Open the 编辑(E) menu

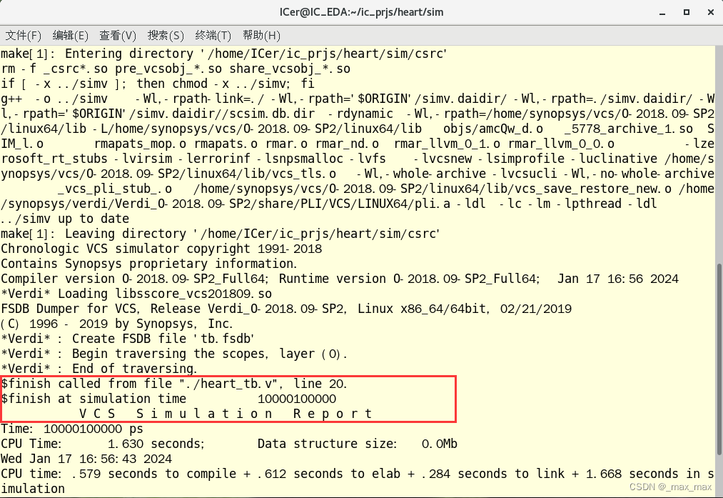point(70,36)
